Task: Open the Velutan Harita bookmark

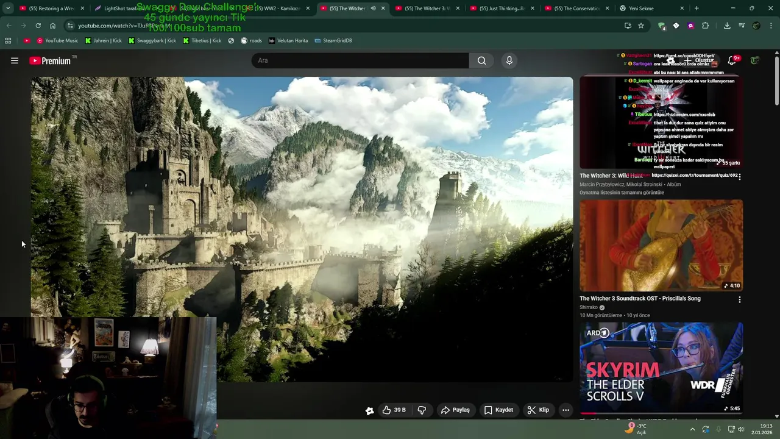Action: pos(288,41)
